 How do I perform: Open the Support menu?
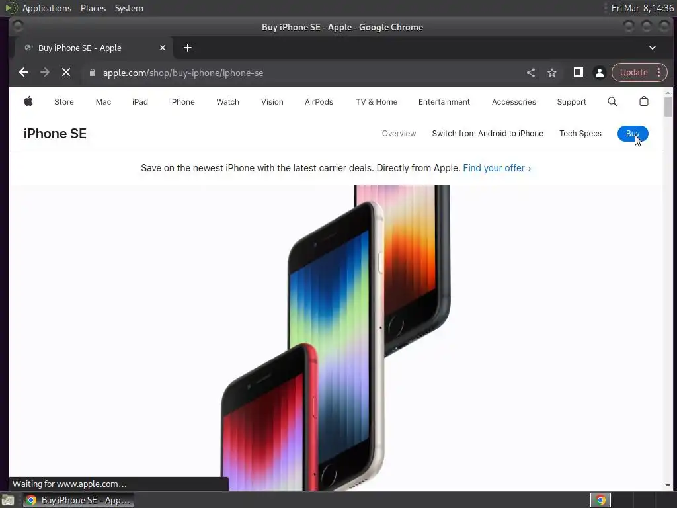coord(572,102)
